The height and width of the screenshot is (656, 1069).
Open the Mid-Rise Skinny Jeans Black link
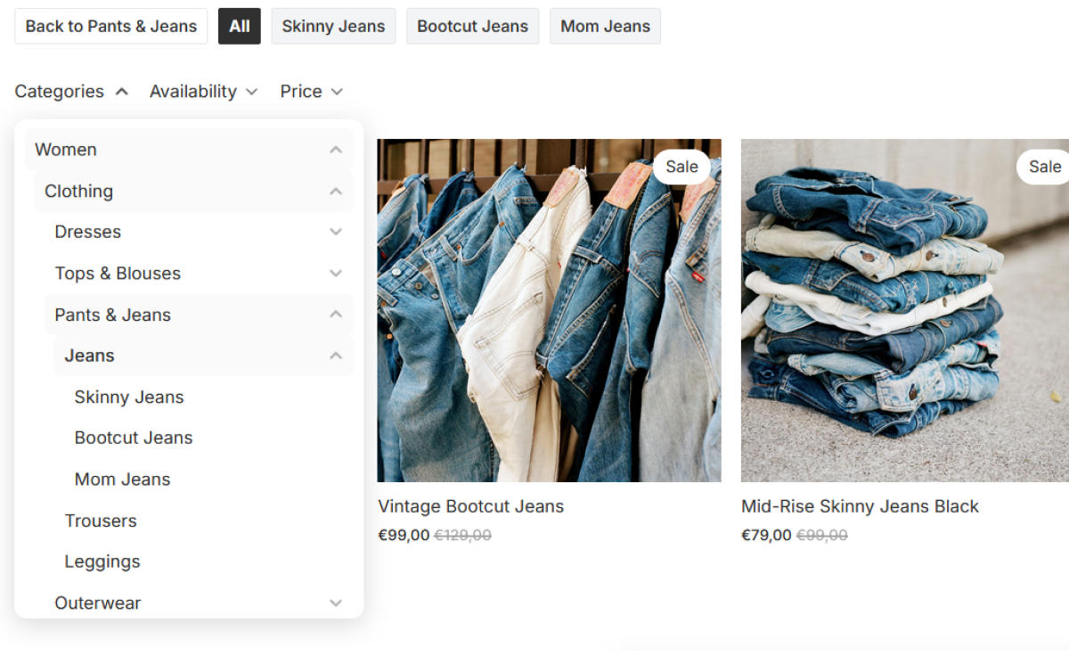[x=860, y=505]
